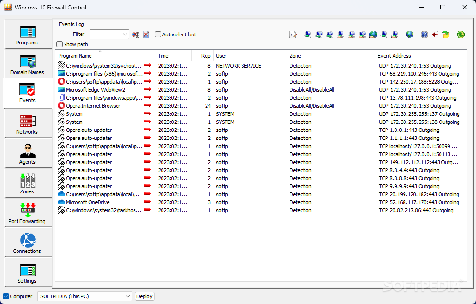
Task: Show the Connections section
Action: [27, 243]
